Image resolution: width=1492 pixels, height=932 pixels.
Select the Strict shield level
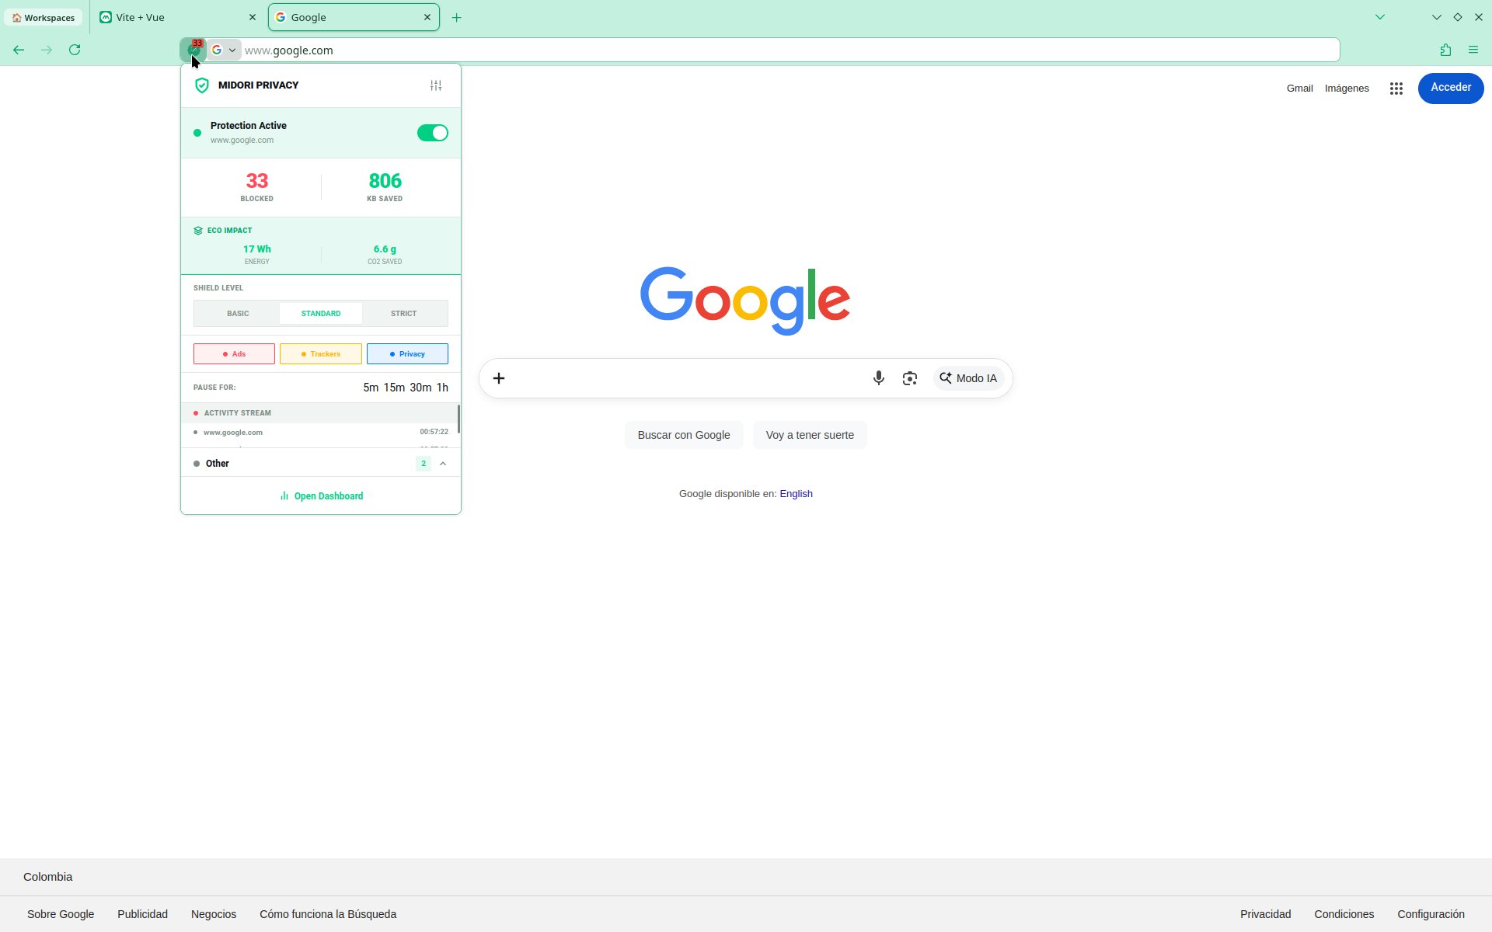403,314
